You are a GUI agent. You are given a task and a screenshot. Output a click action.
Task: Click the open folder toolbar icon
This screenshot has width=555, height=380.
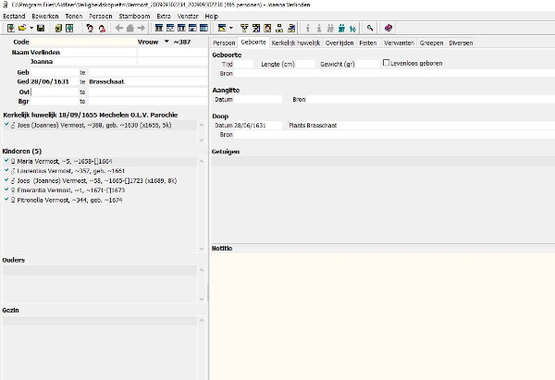click(x=22, y=29)
